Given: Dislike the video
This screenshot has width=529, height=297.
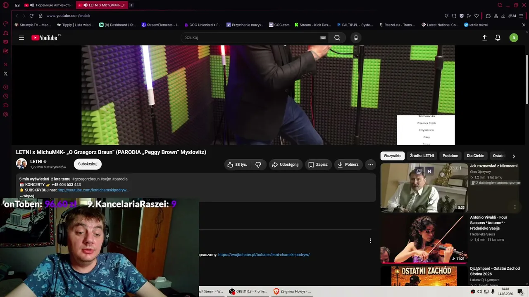Looking at the screenshot, I should click(258, 165).
